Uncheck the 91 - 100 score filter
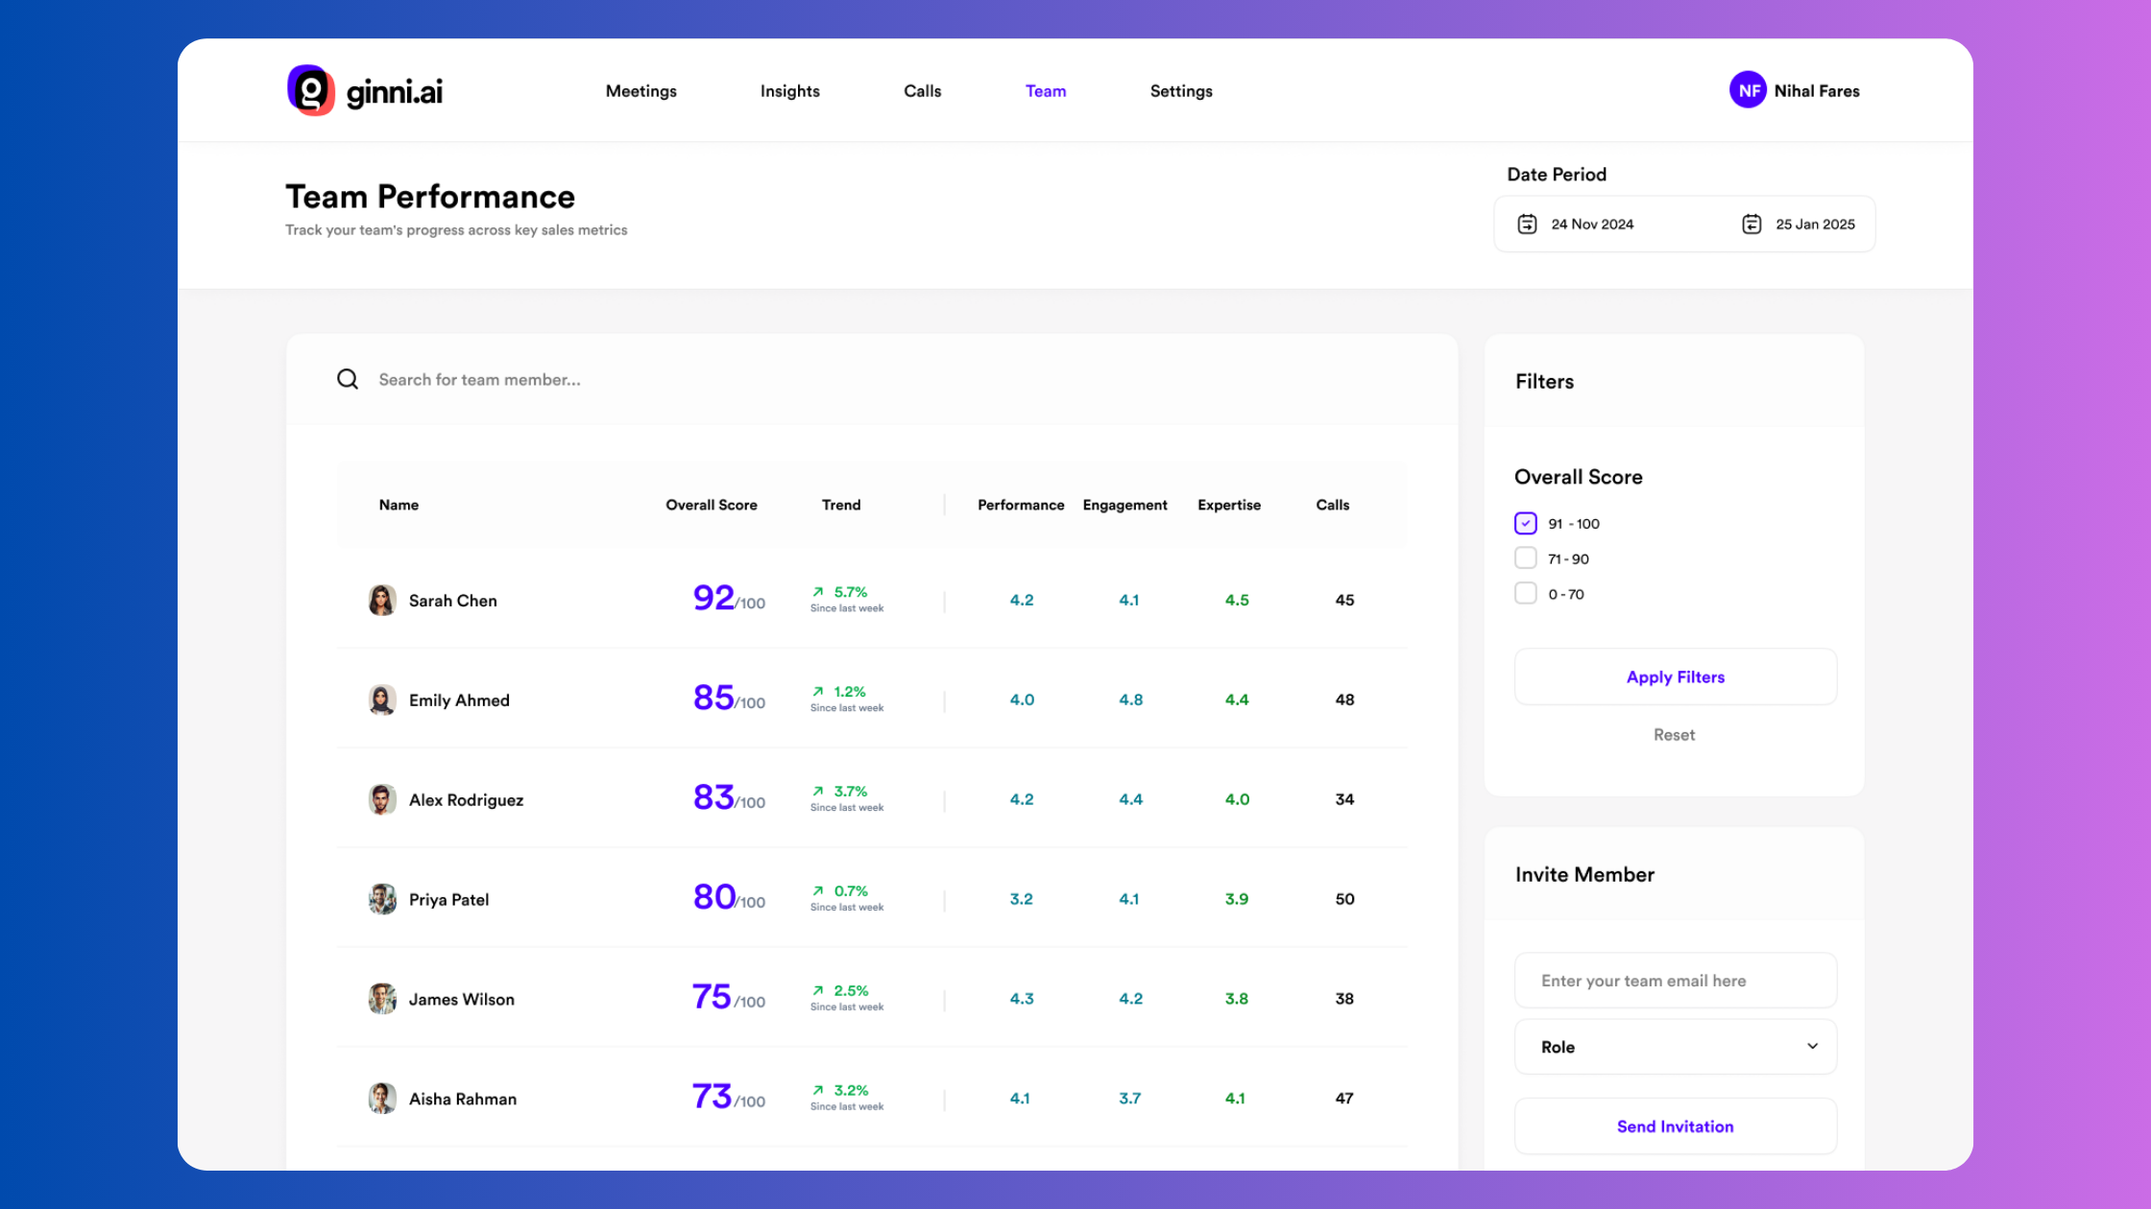2151x1209 pixels. [x=1526, y=523]
